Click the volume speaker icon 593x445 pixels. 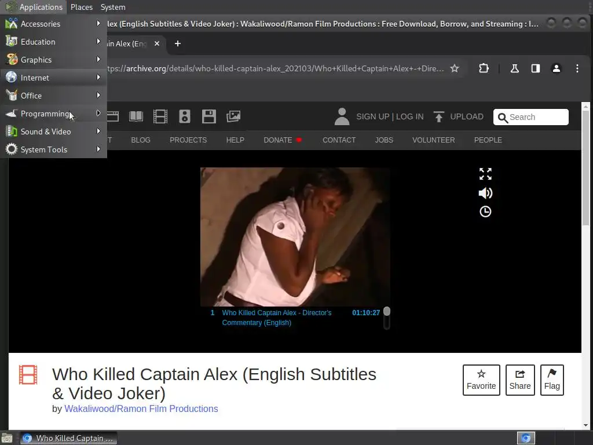(x=485, y=194)
